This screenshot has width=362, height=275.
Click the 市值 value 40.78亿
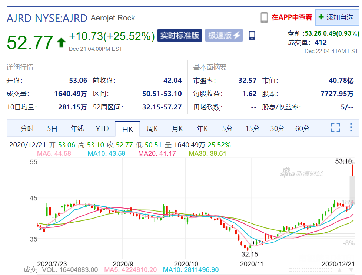click(x=341, y=81)
